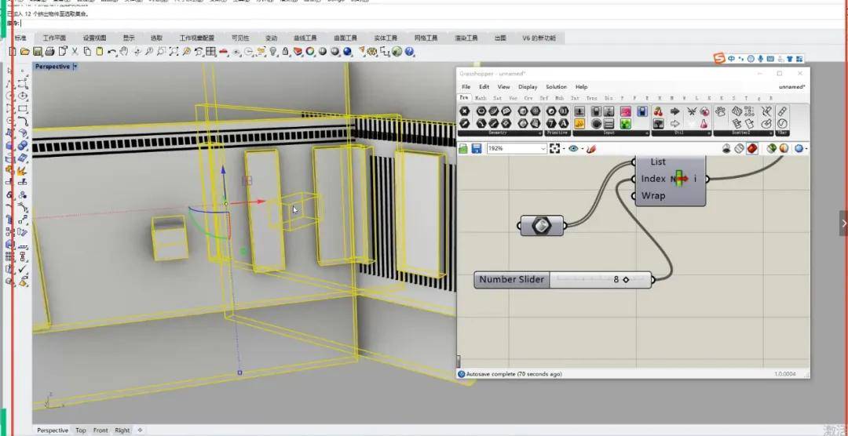Click the Zoom Extents icon
Screen dimensions: 848x436
click(174, 51)
